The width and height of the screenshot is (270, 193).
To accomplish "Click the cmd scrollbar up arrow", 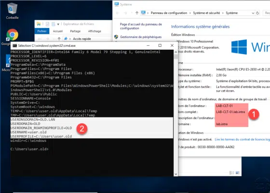I will tap(175, 52).
